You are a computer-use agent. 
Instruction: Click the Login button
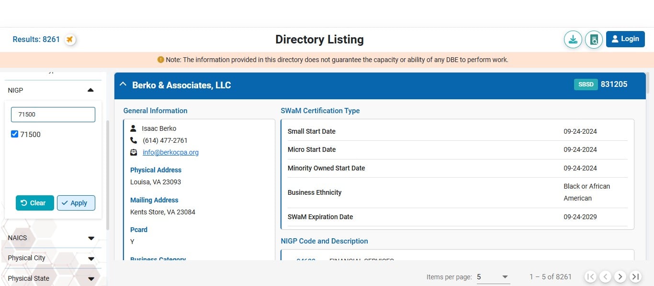click(625, 39)
